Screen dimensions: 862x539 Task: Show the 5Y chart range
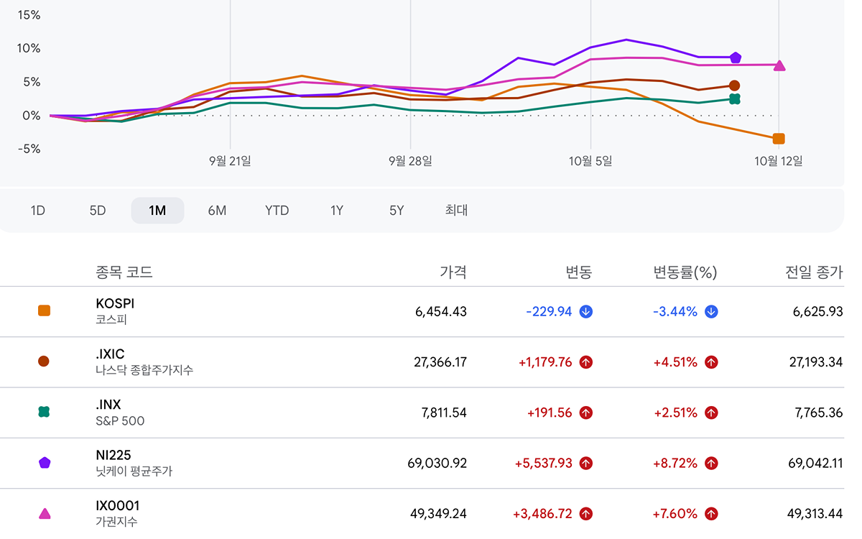click(x=397, y=211)
